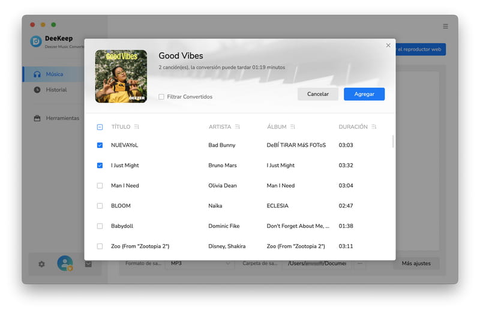
Task: Click the song list scrollbar
Action: point(393,142)
